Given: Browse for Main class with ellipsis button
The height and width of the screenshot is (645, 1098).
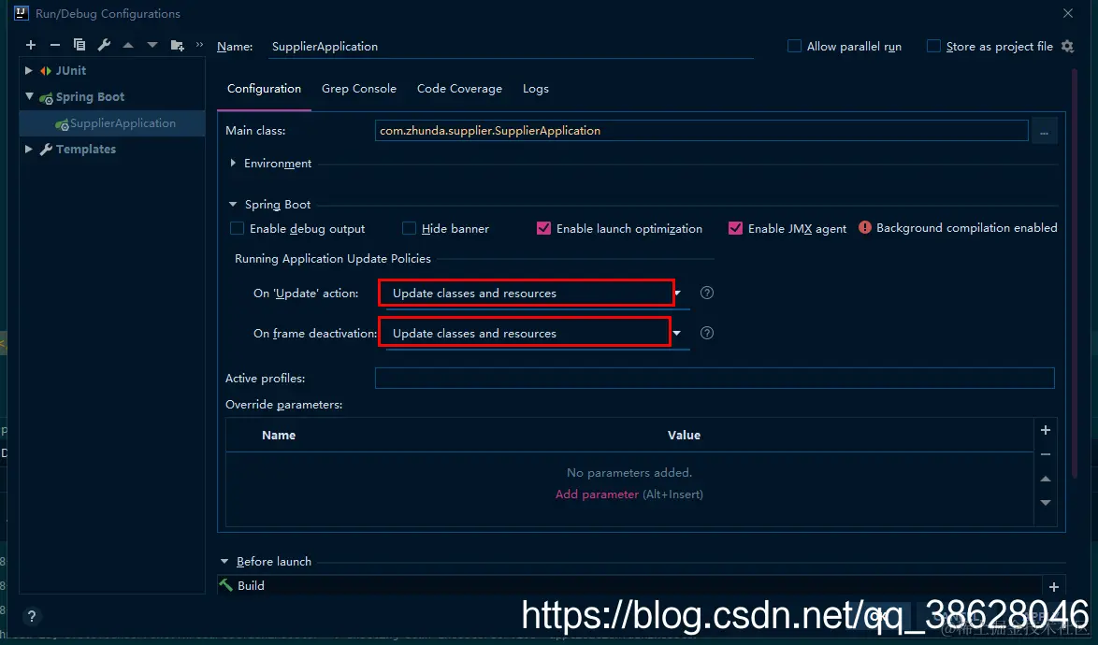Looking at the screenshot, I should [x=1044, y=131].
